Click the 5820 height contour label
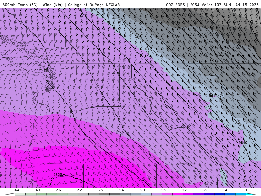Image resolution: width=261 pixels, height=196 pixels. click(58, 175)
